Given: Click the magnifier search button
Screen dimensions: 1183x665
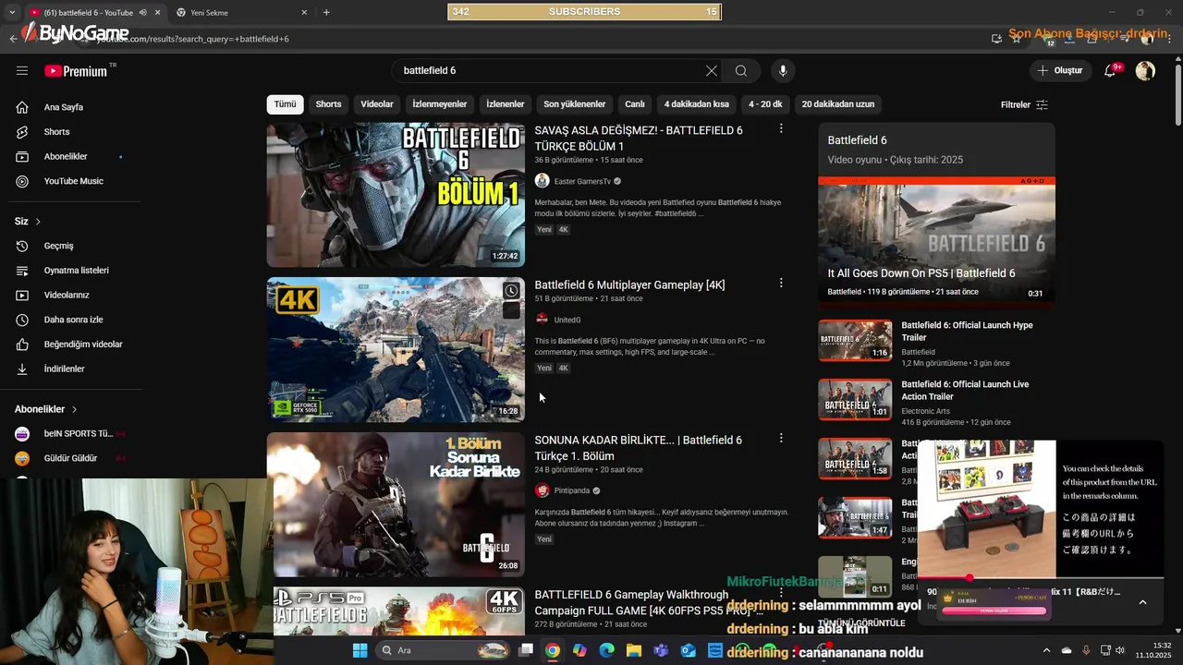Looking at the screenshot, I should coord(741,70).
